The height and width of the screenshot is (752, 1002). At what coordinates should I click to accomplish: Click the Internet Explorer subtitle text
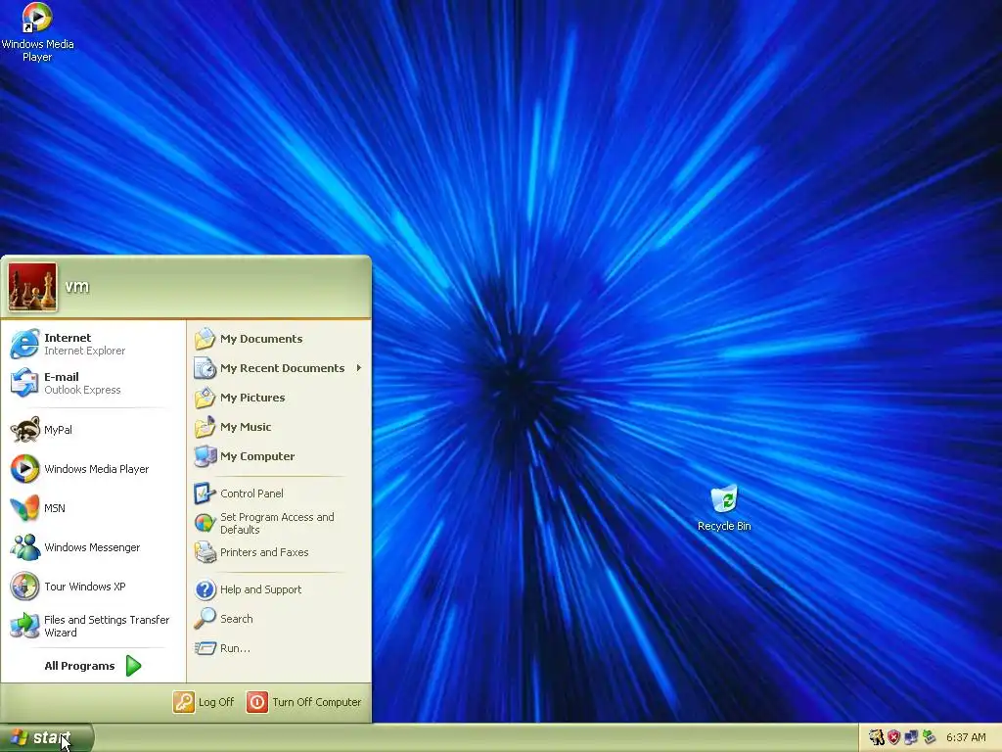(84, 351)
